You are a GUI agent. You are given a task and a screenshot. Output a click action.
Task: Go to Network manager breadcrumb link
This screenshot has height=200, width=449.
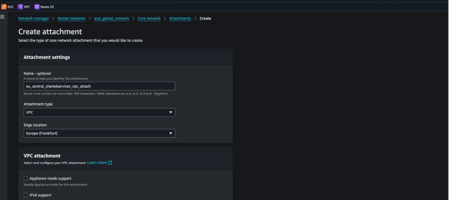(x=34, y=18)
